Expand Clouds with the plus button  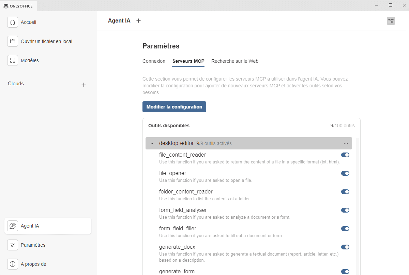point(84,85)
